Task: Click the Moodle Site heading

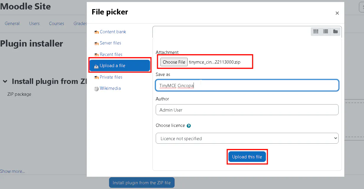Action: click(25, 6)
